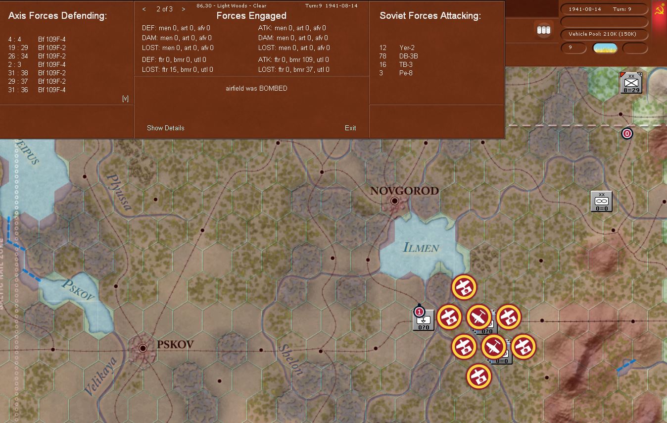Click the Pskov lake label
Screen dimensions: 667x423
(x=78, y=290)
